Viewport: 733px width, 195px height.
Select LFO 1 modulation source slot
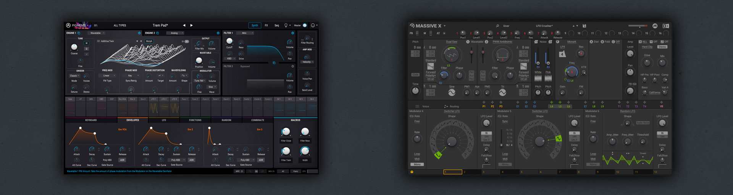pos(153,106)
